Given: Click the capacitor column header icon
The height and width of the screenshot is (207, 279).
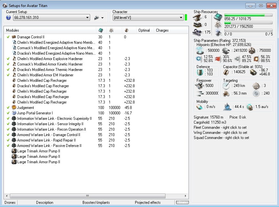Looking at the screenshot, I should tap(127, 30).
